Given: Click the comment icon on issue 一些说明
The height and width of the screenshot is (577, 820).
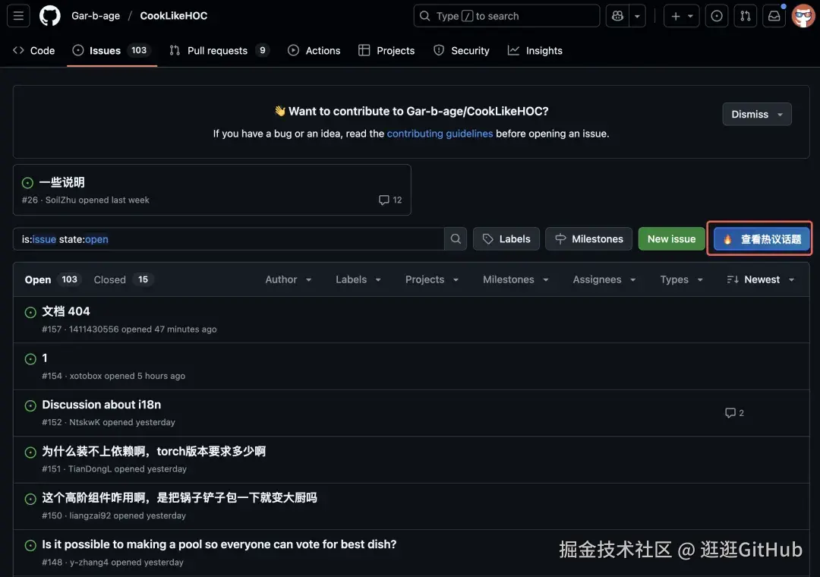Looking at the screenshot, I should tap(385, 200).
